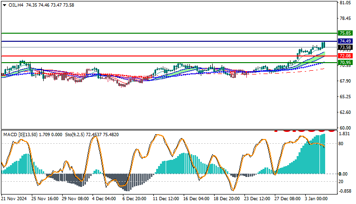The image size is (356, 204).
Task: Click the 75.85 green price label
Action: pyautogui.click(x=345, y=33)
